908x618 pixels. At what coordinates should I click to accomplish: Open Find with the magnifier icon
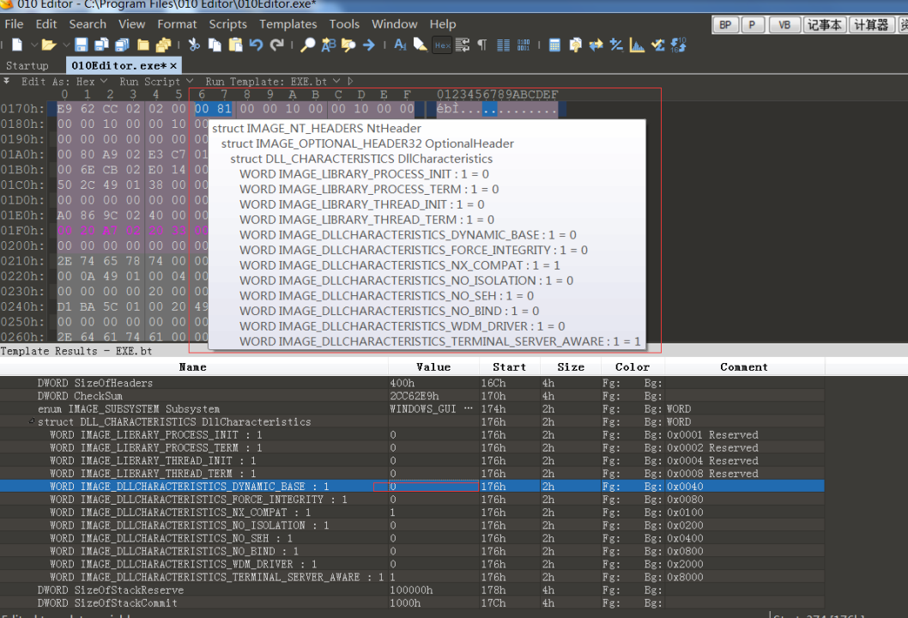click(307, 45)
